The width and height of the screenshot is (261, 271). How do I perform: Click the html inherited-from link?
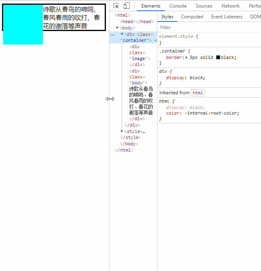point(198,93)
